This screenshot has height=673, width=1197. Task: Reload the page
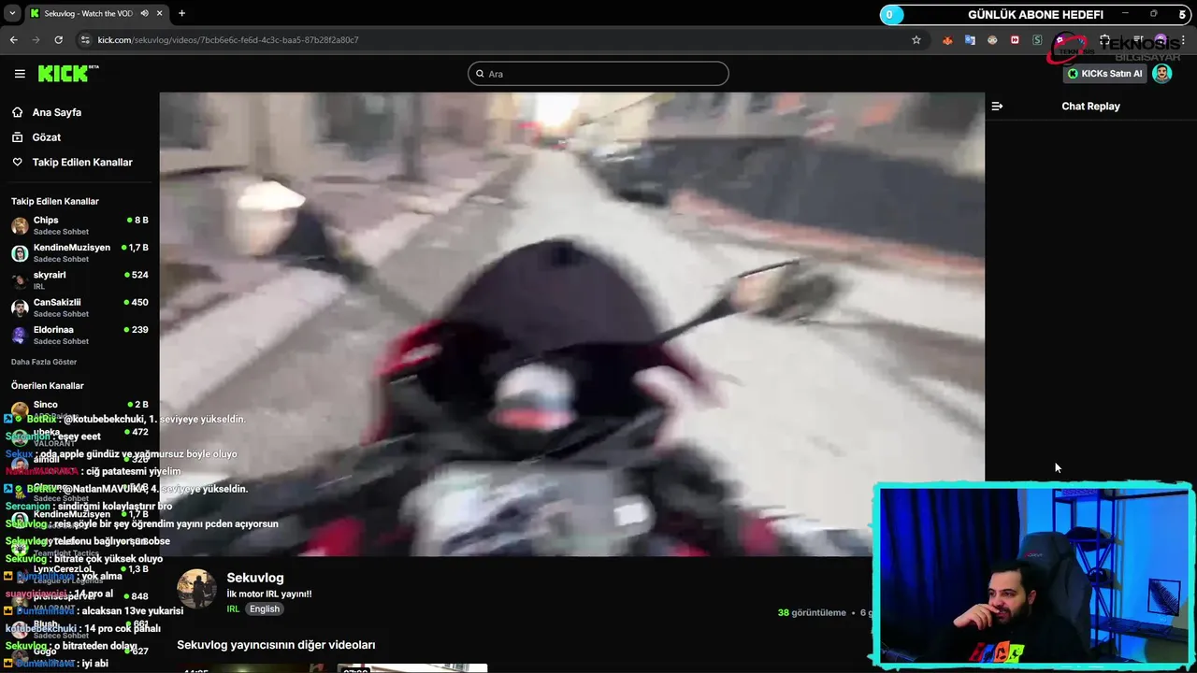pyautogui.click(x=58, y=40)
